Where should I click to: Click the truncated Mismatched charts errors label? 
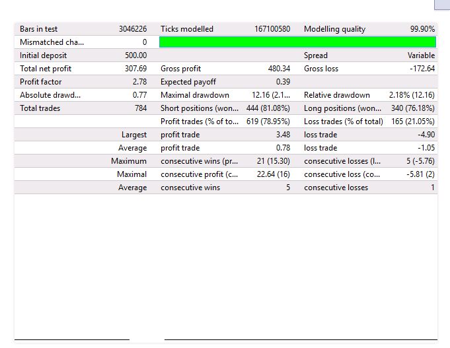(52, 42)
